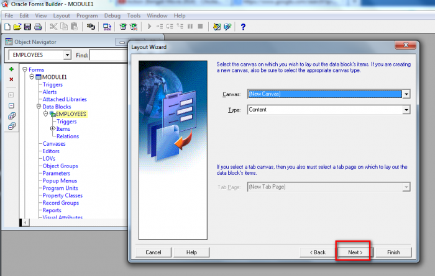Image resolution: width=435 pixels, height=276 pixels.
Task: Click the Step Into debug icon
Action: coord(160,27)
